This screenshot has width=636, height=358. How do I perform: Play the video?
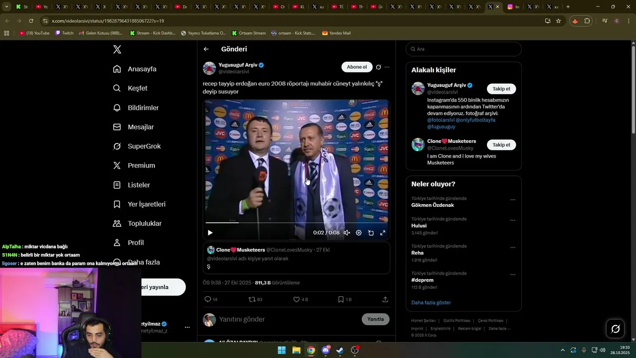210,233
